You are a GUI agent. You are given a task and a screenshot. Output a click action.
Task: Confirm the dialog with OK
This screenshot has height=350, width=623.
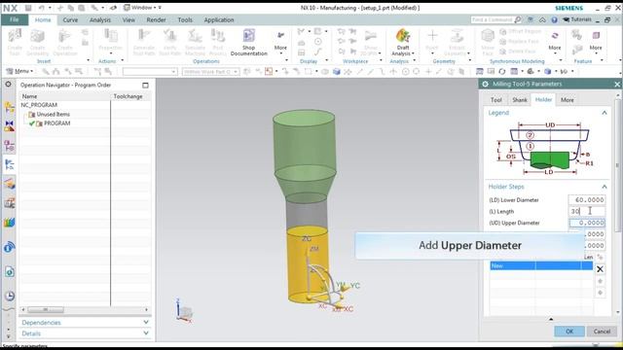click(x=569, y=332)
